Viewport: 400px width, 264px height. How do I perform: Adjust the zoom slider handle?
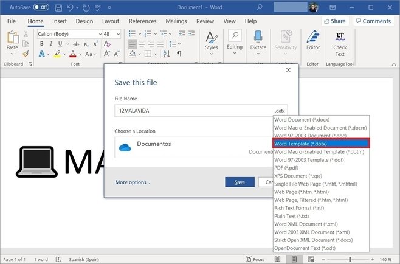350,259
